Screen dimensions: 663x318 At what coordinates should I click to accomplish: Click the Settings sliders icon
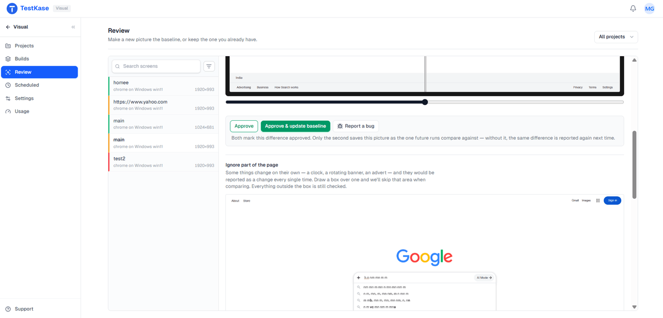click(8, 98)
